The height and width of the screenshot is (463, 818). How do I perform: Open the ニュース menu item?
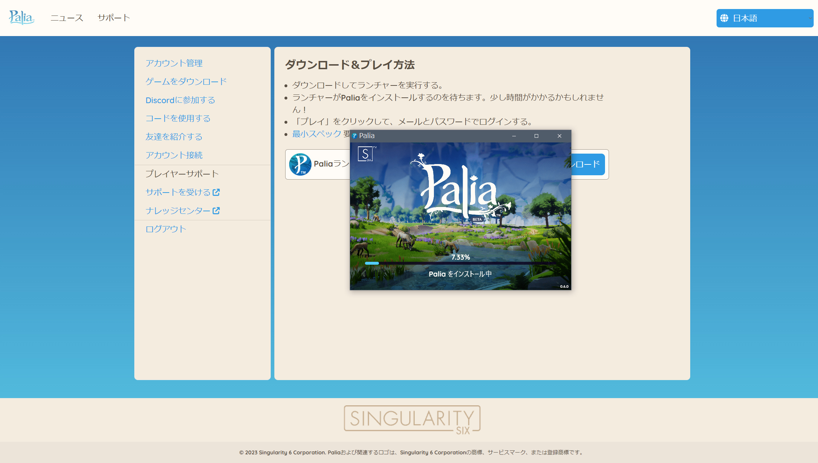(x=67, y=18)
